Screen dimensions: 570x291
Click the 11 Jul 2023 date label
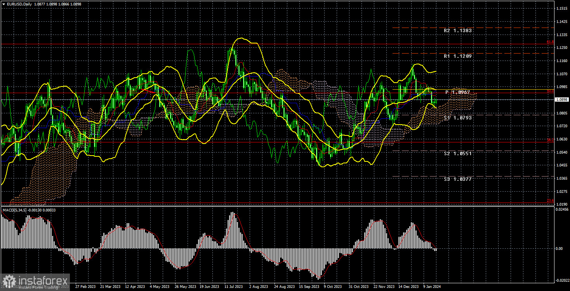click(234, 287)
